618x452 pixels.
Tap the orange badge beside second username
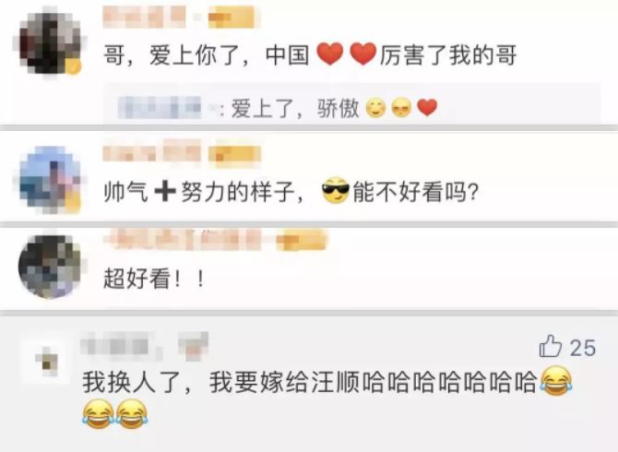234,154
